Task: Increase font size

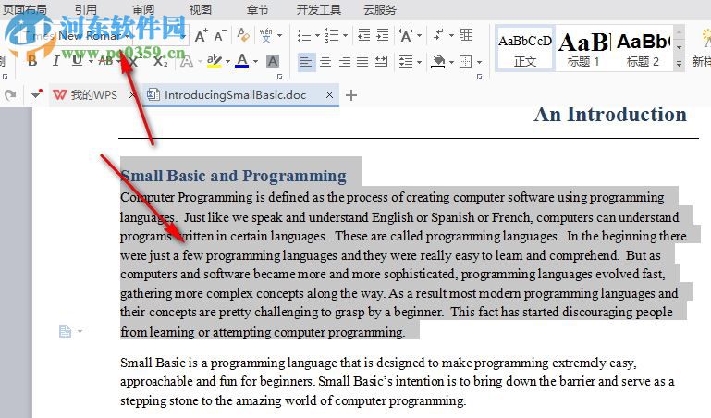Action: (201, 35)
